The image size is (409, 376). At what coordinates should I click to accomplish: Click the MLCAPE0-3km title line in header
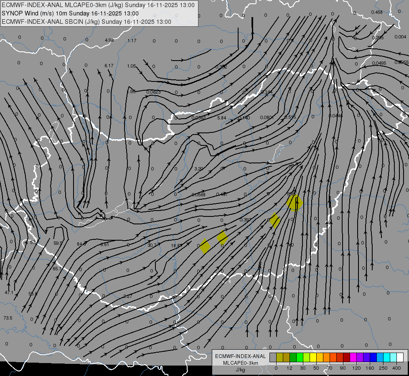(98, 5)
